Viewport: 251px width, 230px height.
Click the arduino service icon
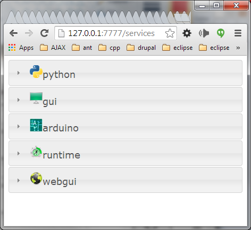point(36,125)
